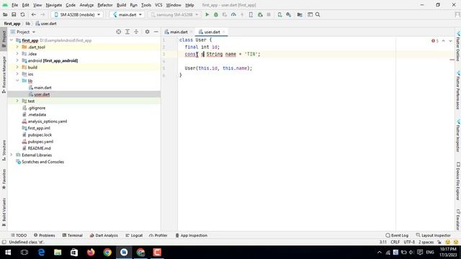Viewport: 461px width, 259px height.
Task: Close the user.dart editor tab
Action: [224, 32]
